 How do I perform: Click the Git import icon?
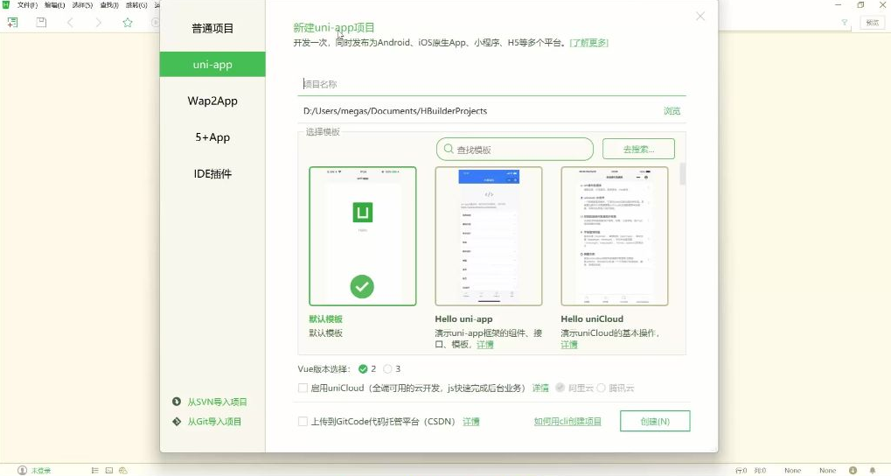pyautogui.click(x=177, y=422)
